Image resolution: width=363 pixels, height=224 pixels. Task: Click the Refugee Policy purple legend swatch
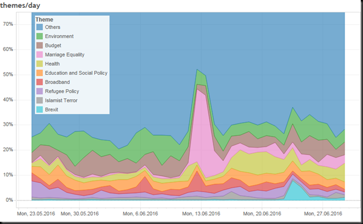[x=39, y=91]
